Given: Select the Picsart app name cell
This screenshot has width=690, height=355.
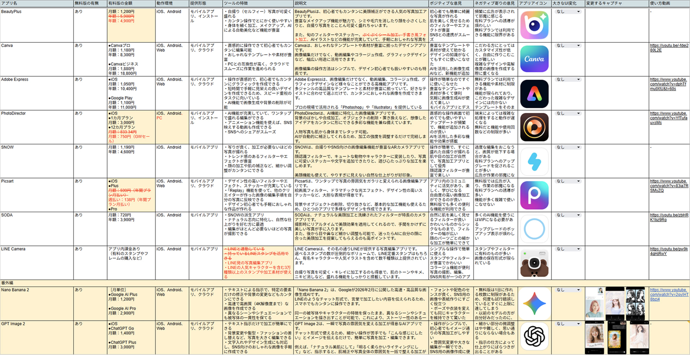Looking at the screenshot, I should click(37, 195).
